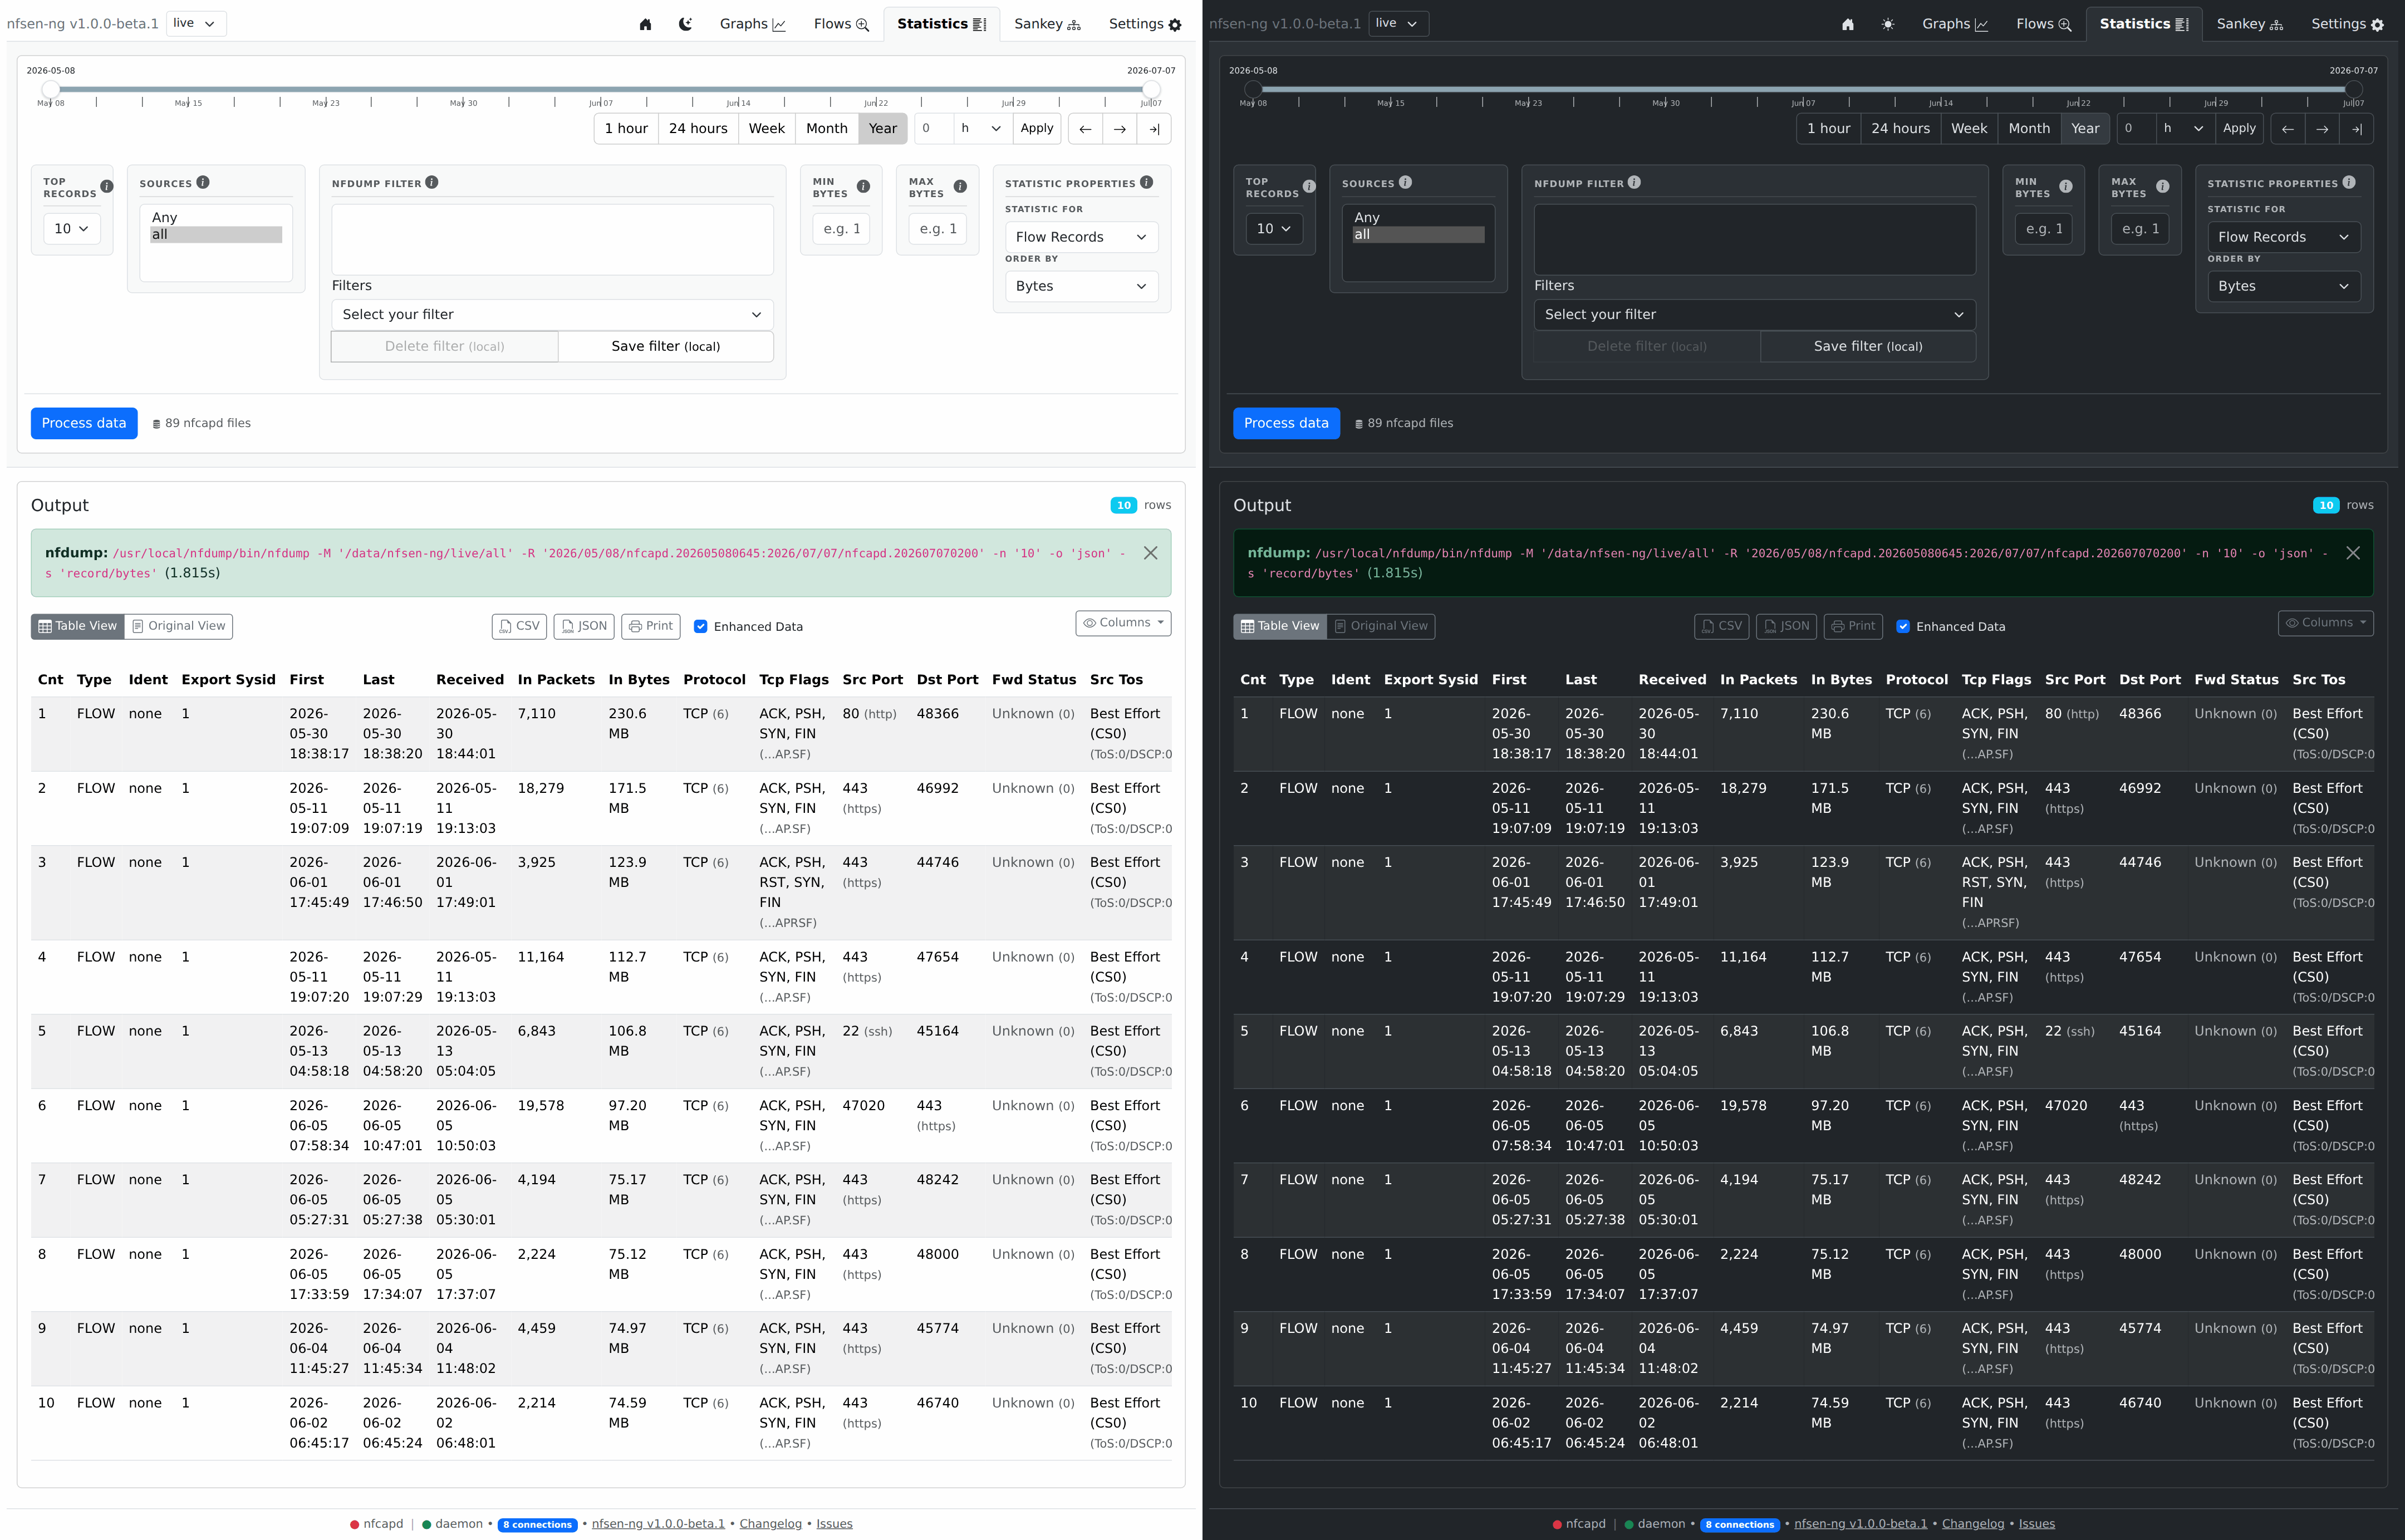Open the Changelog link in light panel footer
Screen dimensions: 2405x1540
(770, 1524)
